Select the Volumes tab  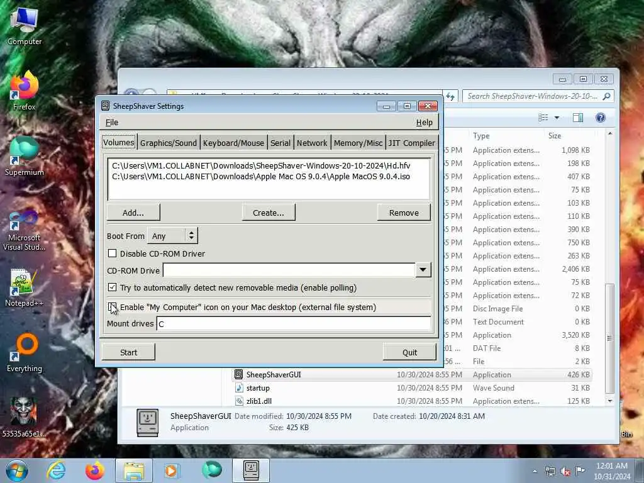click(119, 143)
